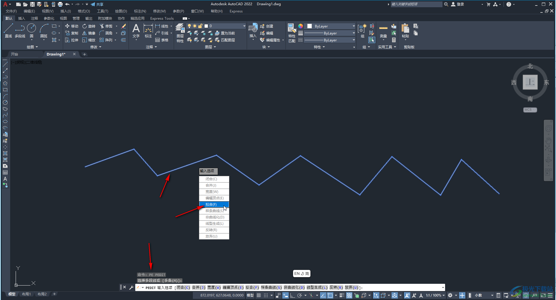Click 编辑顶点(E) option in command line

point(233,287)
